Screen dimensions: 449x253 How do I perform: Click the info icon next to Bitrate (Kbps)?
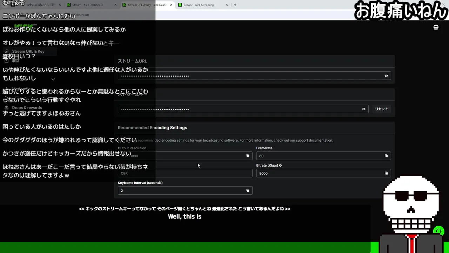pos(280,166)
